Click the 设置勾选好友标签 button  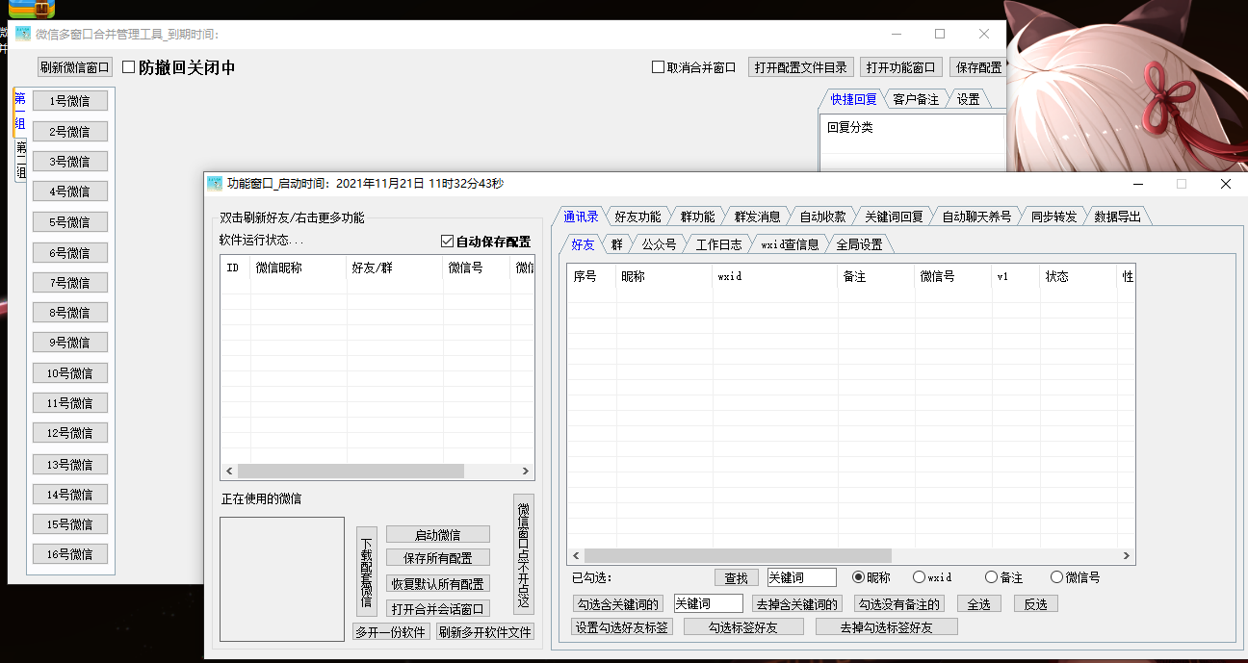[622, 626]
